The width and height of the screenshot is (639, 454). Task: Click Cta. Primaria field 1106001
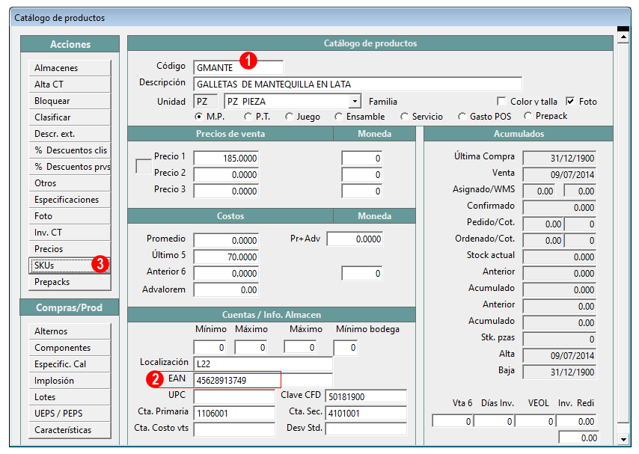234,414
